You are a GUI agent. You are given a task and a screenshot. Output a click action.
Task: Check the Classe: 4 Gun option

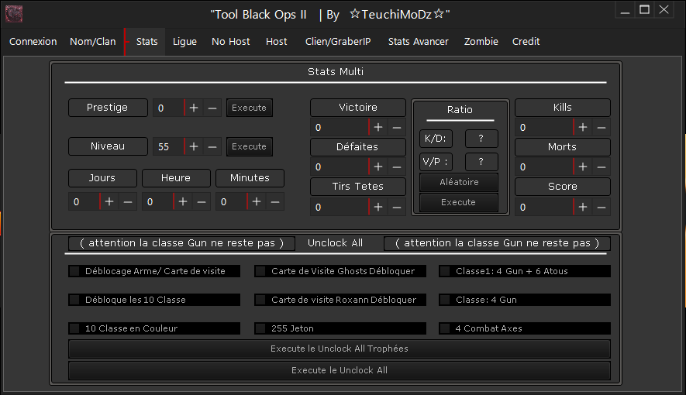coord(446,300)
